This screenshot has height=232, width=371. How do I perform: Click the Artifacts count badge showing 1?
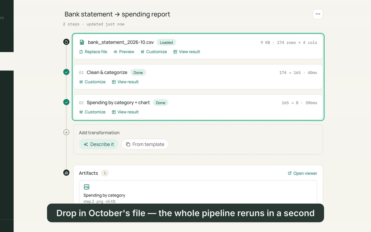105,173
